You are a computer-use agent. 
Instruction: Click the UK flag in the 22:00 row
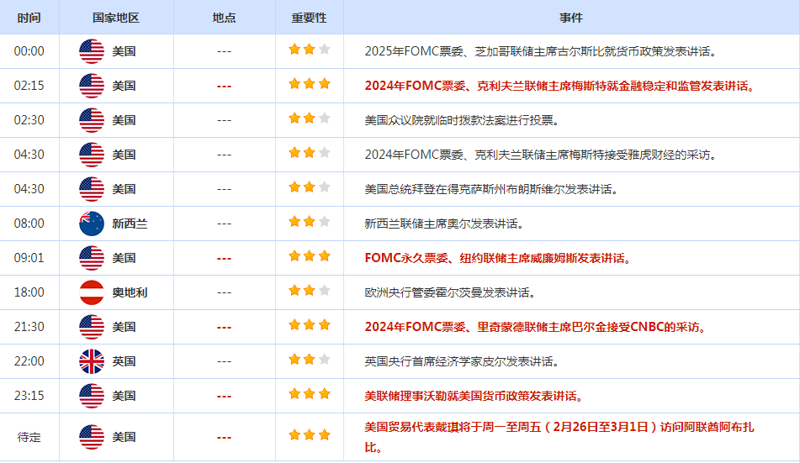pos(92,361)
